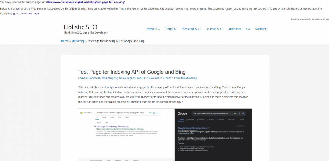Select the MAPS tab in Bing results
The width and height of the screenshot is (329, 161).
tap(120, 118)
